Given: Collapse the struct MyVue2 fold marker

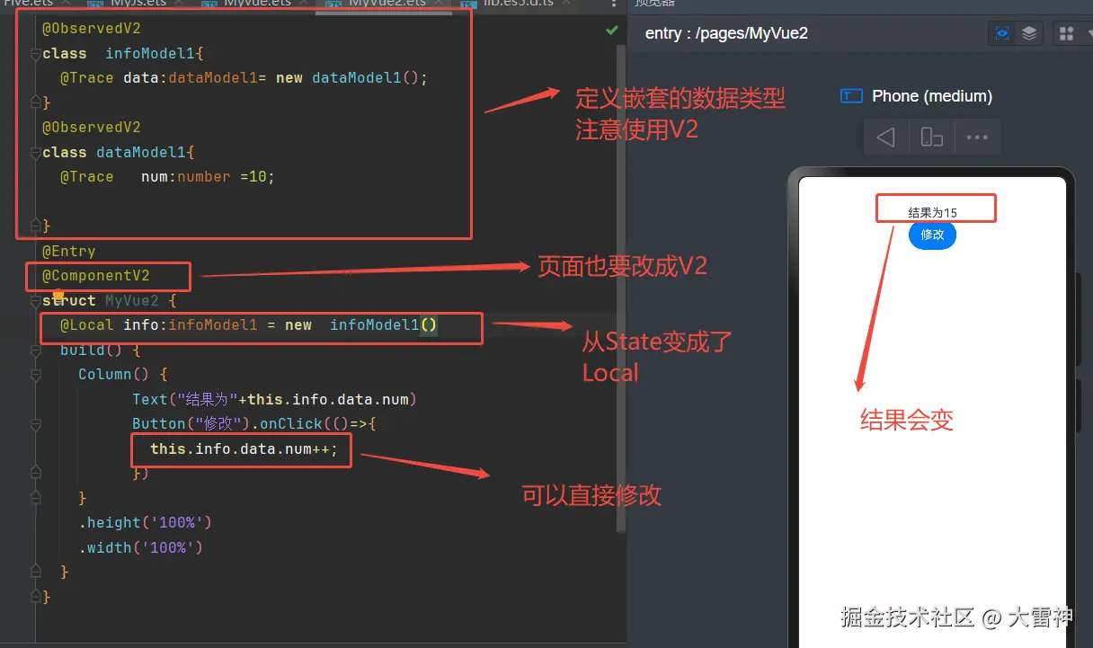Looking at the screenshot, I should (x=36, y=301).
